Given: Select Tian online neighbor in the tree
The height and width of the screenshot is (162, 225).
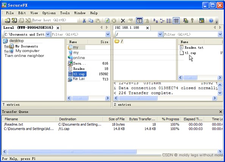Looking at the screenshot, I should point(24,56).
